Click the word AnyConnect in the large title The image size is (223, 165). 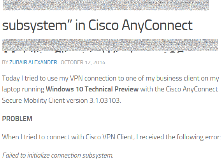(157, 26)
